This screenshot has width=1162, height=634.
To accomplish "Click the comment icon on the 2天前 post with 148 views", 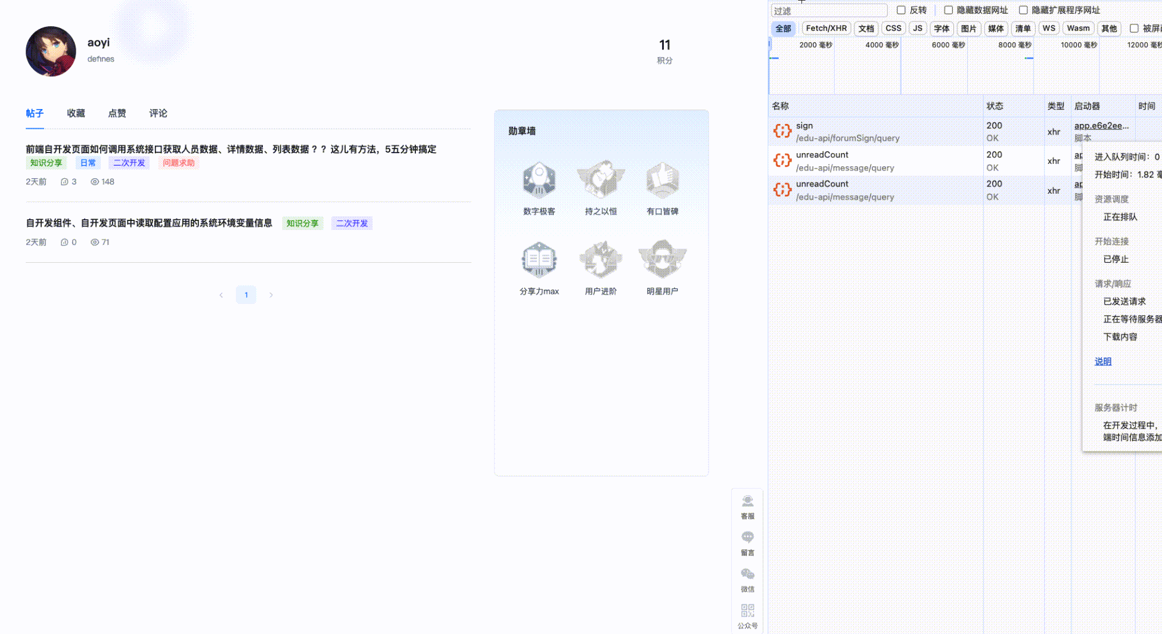I will (64, 182).
